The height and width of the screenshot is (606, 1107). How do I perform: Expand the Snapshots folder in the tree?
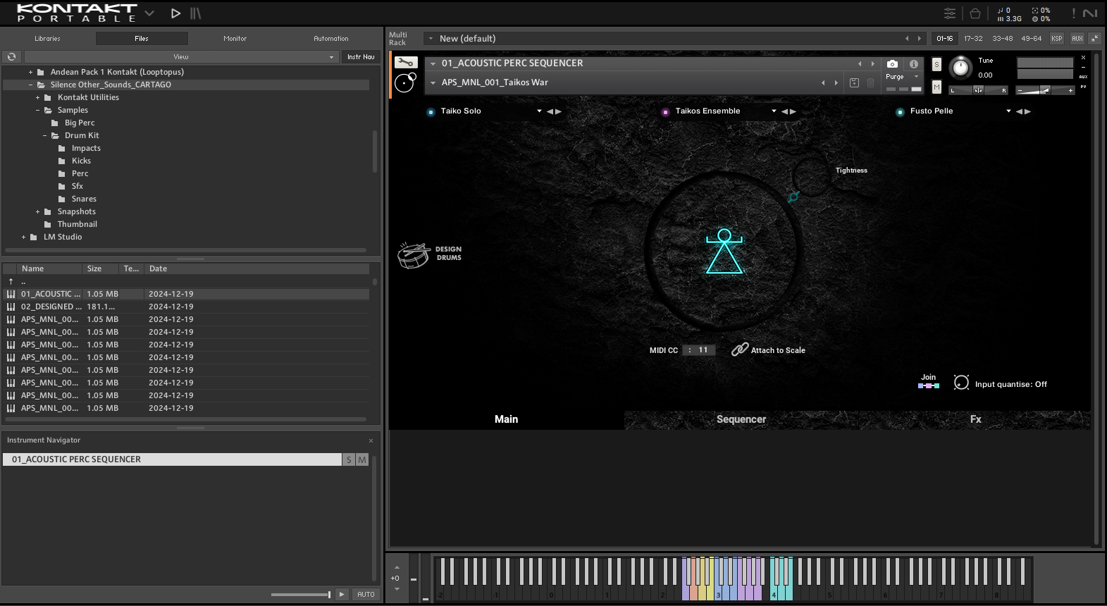[x=38, y=211]
